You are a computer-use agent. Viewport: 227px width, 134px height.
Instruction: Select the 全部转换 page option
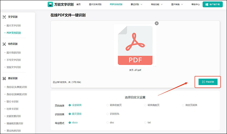click(75, 105)
